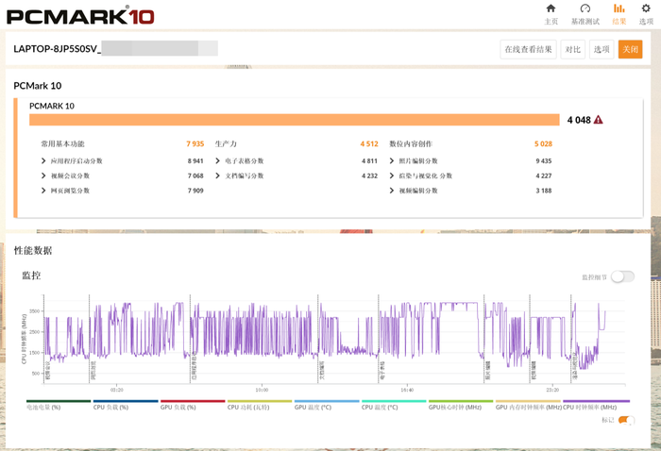This screenshot has height=451, width=661.
Task: Turn off the 标记 markers switch
Action: coord(626,420)
